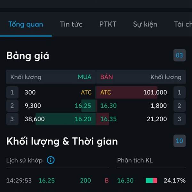Open the Bảng giá depth selector 03
Viewport: 192px width, 192px height.
pos(179,55)
